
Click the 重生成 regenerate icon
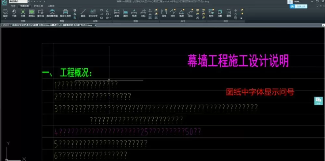click(41, 13)
